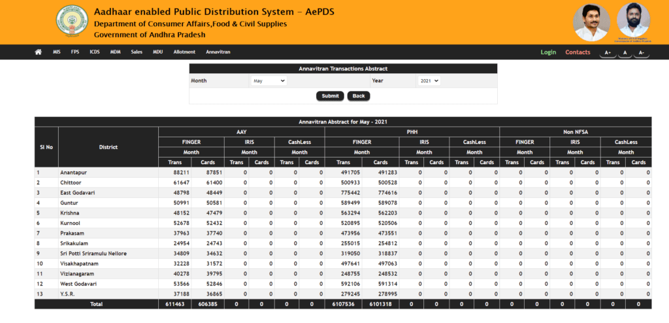The image size is (669, 323).
Task: Click total PHH cards value 6101318
Action: (380, 304)
